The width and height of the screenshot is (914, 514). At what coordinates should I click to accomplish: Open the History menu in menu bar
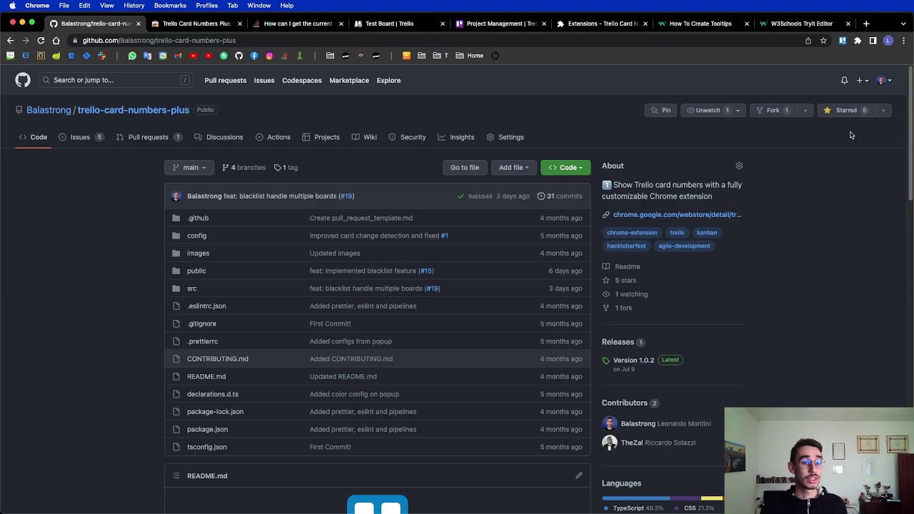pos(134,6)
